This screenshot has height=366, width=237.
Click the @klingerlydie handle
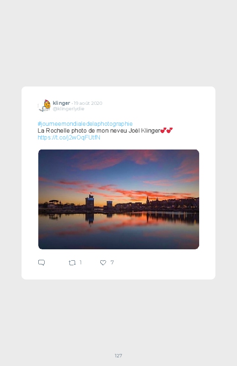[68, 109]
